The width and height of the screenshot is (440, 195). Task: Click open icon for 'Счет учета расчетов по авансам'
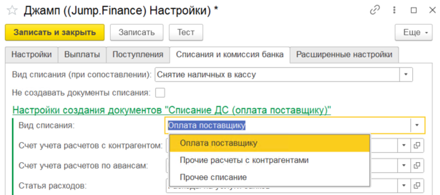[417, 166]
